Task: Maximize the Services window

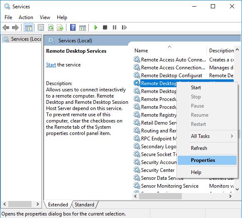Action: [213, 6]
